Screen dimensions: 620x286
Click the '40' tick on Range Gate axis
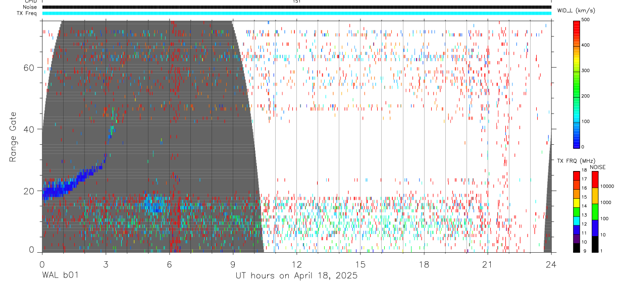(29, 129)
